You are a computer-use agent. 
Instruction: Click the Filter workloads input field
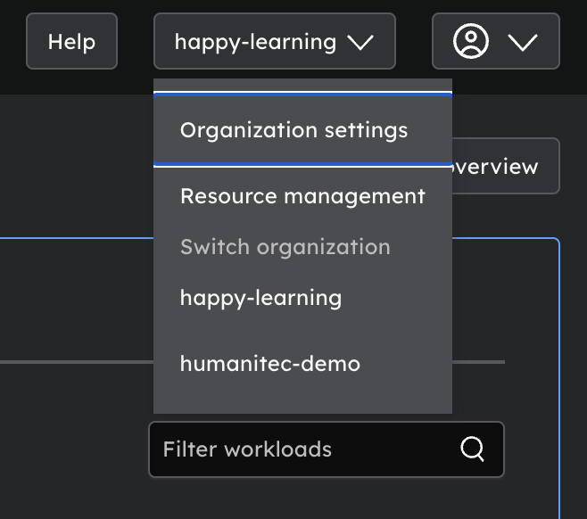pyautogui.click(x=327, y=449)
